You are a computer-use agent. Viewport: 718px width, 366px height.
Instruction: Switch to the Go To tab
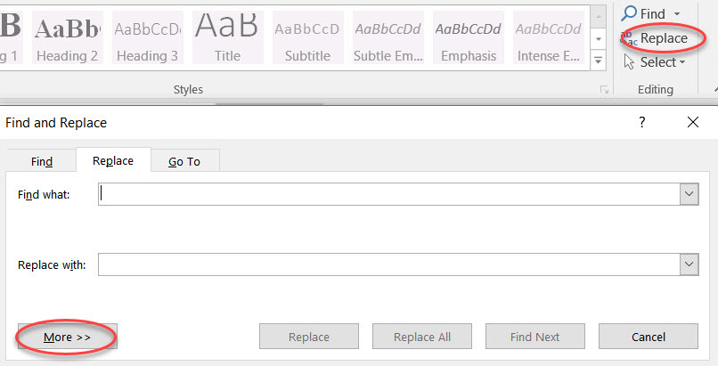[x=184, y=161]
